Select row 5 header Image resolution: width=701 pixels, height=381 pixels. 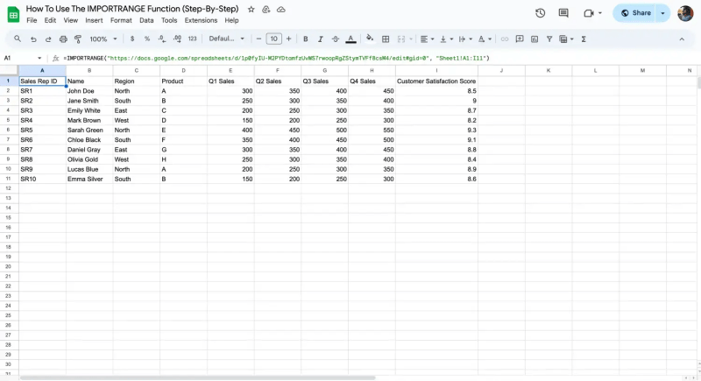pyautogui.click(x=8, y=120)
